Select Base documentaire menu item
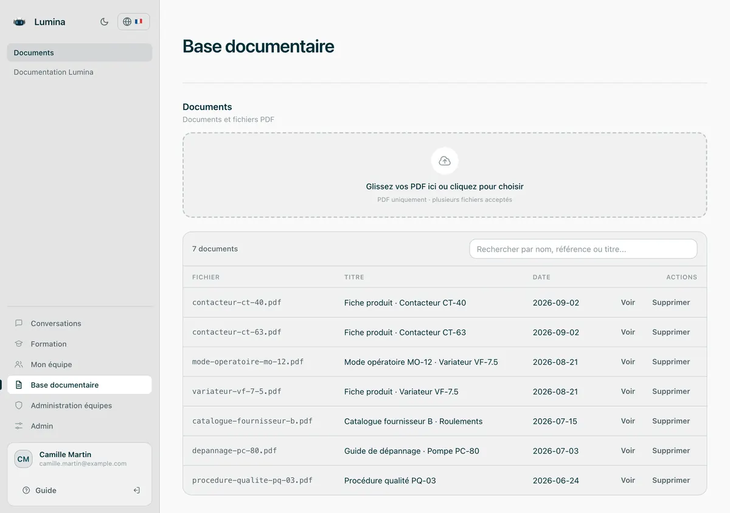Viewport: 730px width, 513px height. click(80, 385)
